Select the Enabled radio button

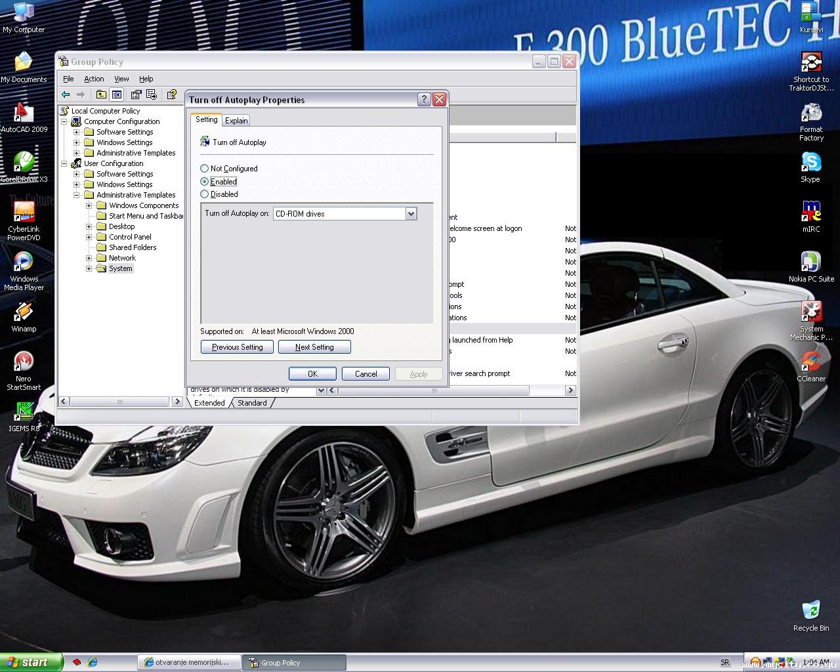(205, 182)
